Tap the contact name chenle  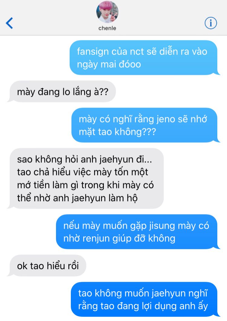point(107,28)
